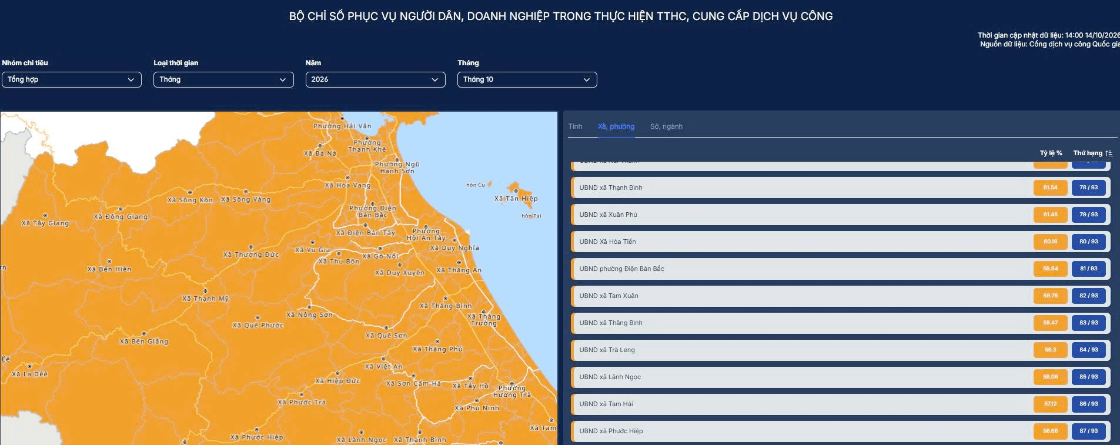Viewport: 1120px width, 445px height.
Task: Switch to the Sở, ngành tab
Action: [666, 126]
